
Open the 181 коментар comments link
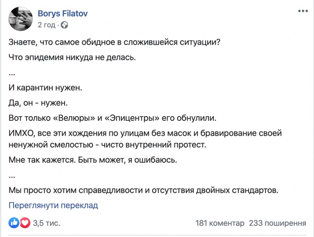[x=220, y=223]
